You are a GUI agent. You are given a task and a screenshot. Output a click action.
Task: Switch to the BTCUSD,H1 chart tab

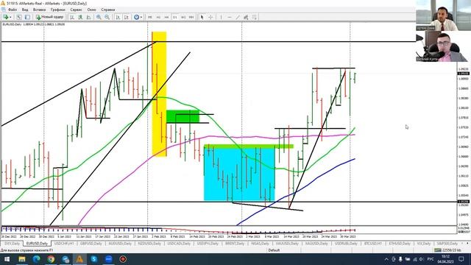(373, 244)
